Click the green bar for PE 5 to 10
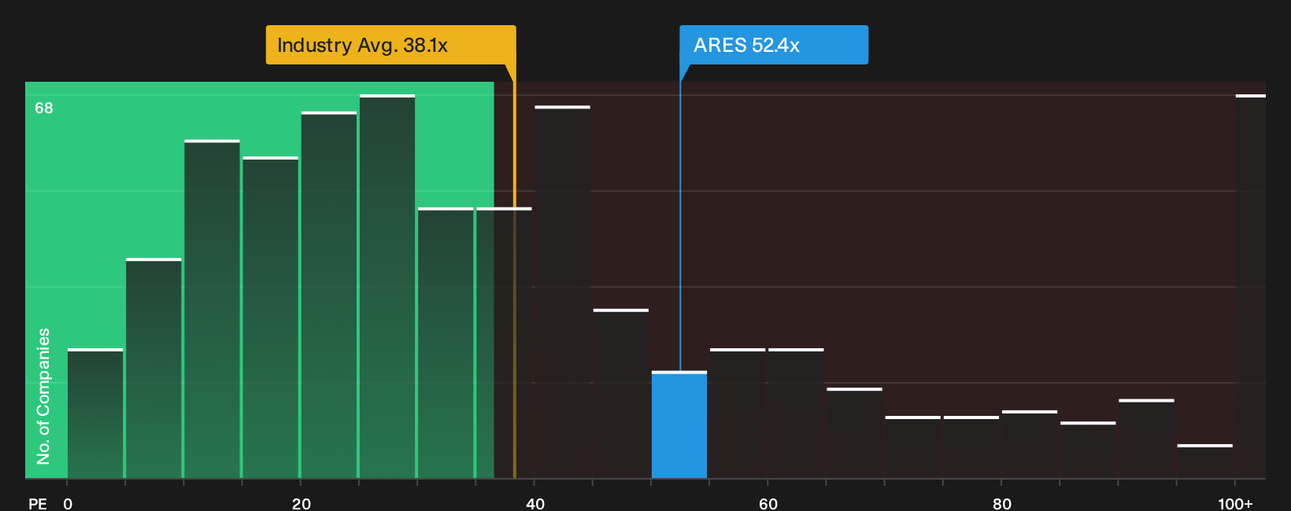 [154, 368]
